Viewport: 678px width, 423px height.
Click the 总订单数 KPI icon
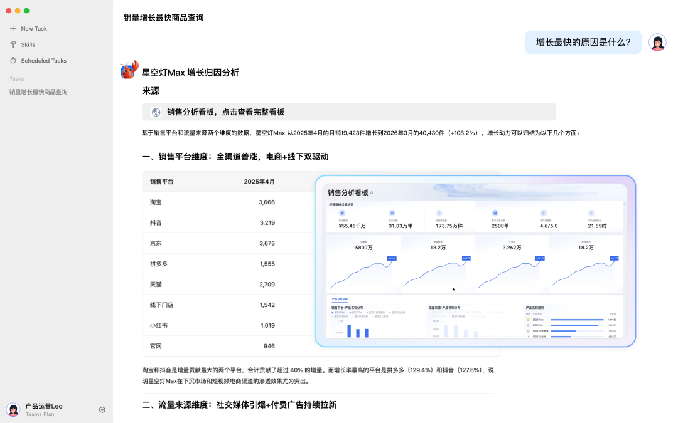(392, 213)
